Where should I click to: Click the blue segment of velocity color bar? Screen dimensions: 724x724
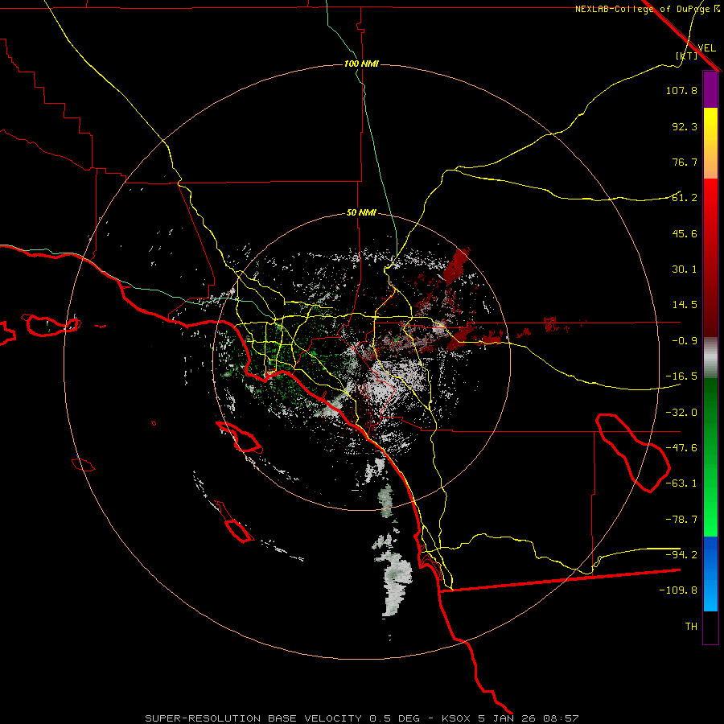(710, 574)
